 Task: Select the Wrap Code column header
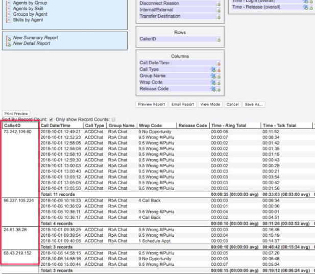coord(150,126)
